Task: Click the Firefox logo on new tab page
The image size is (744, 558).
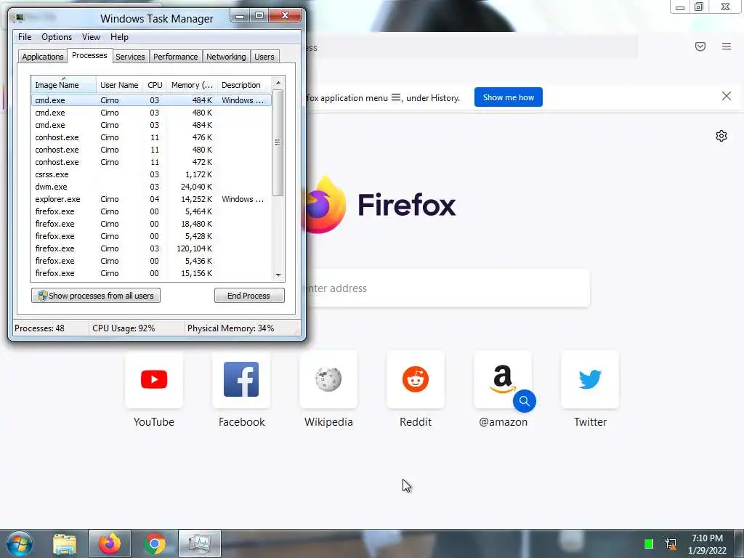Action: pyautogui.click(x=379, y=204)
